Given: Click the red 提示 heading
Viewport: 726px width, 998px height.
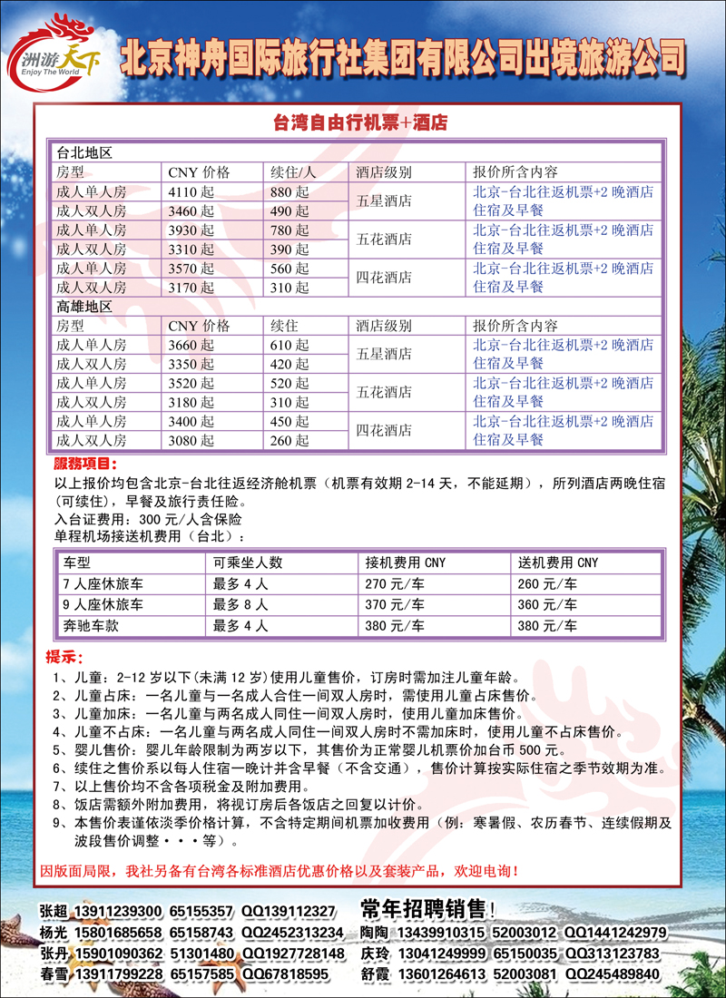Looking at the screenshot, I should point(64,656).
